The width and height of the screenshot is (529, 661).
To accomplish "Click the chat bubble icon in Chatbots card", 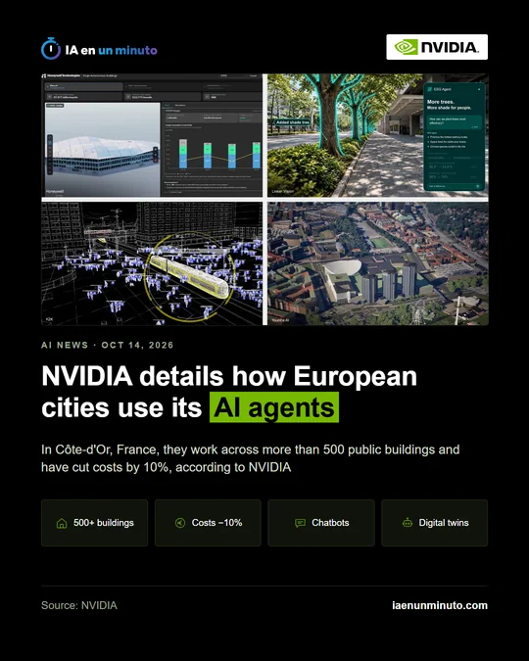I will coord(300,523).
